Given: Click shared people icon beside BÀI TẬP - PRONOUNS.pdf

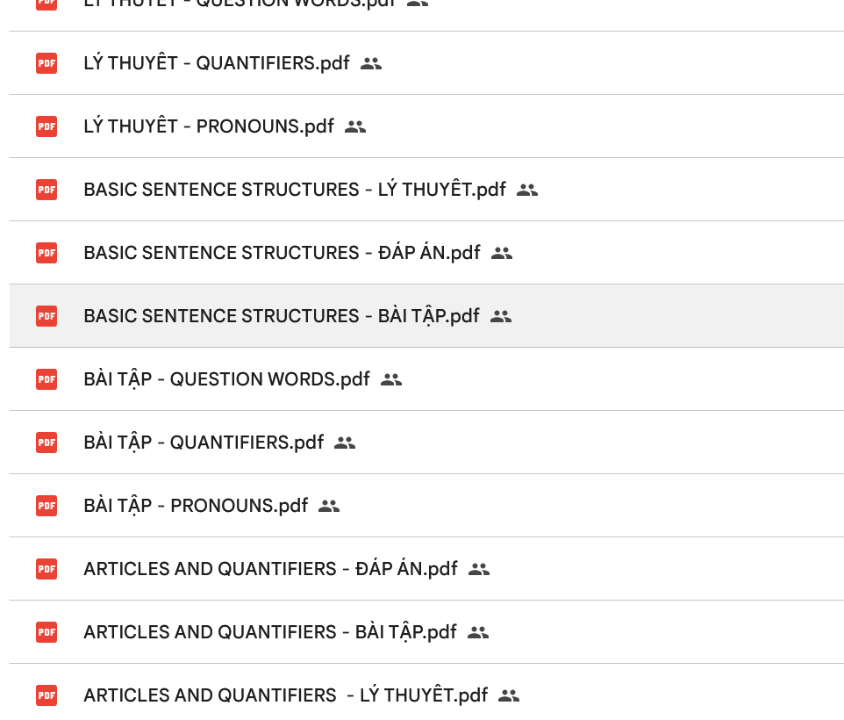Looking at the screenshot, I should click(329, 506).
